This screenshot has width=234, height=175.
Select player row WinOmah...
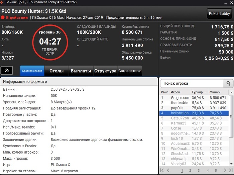pos(194,149)
